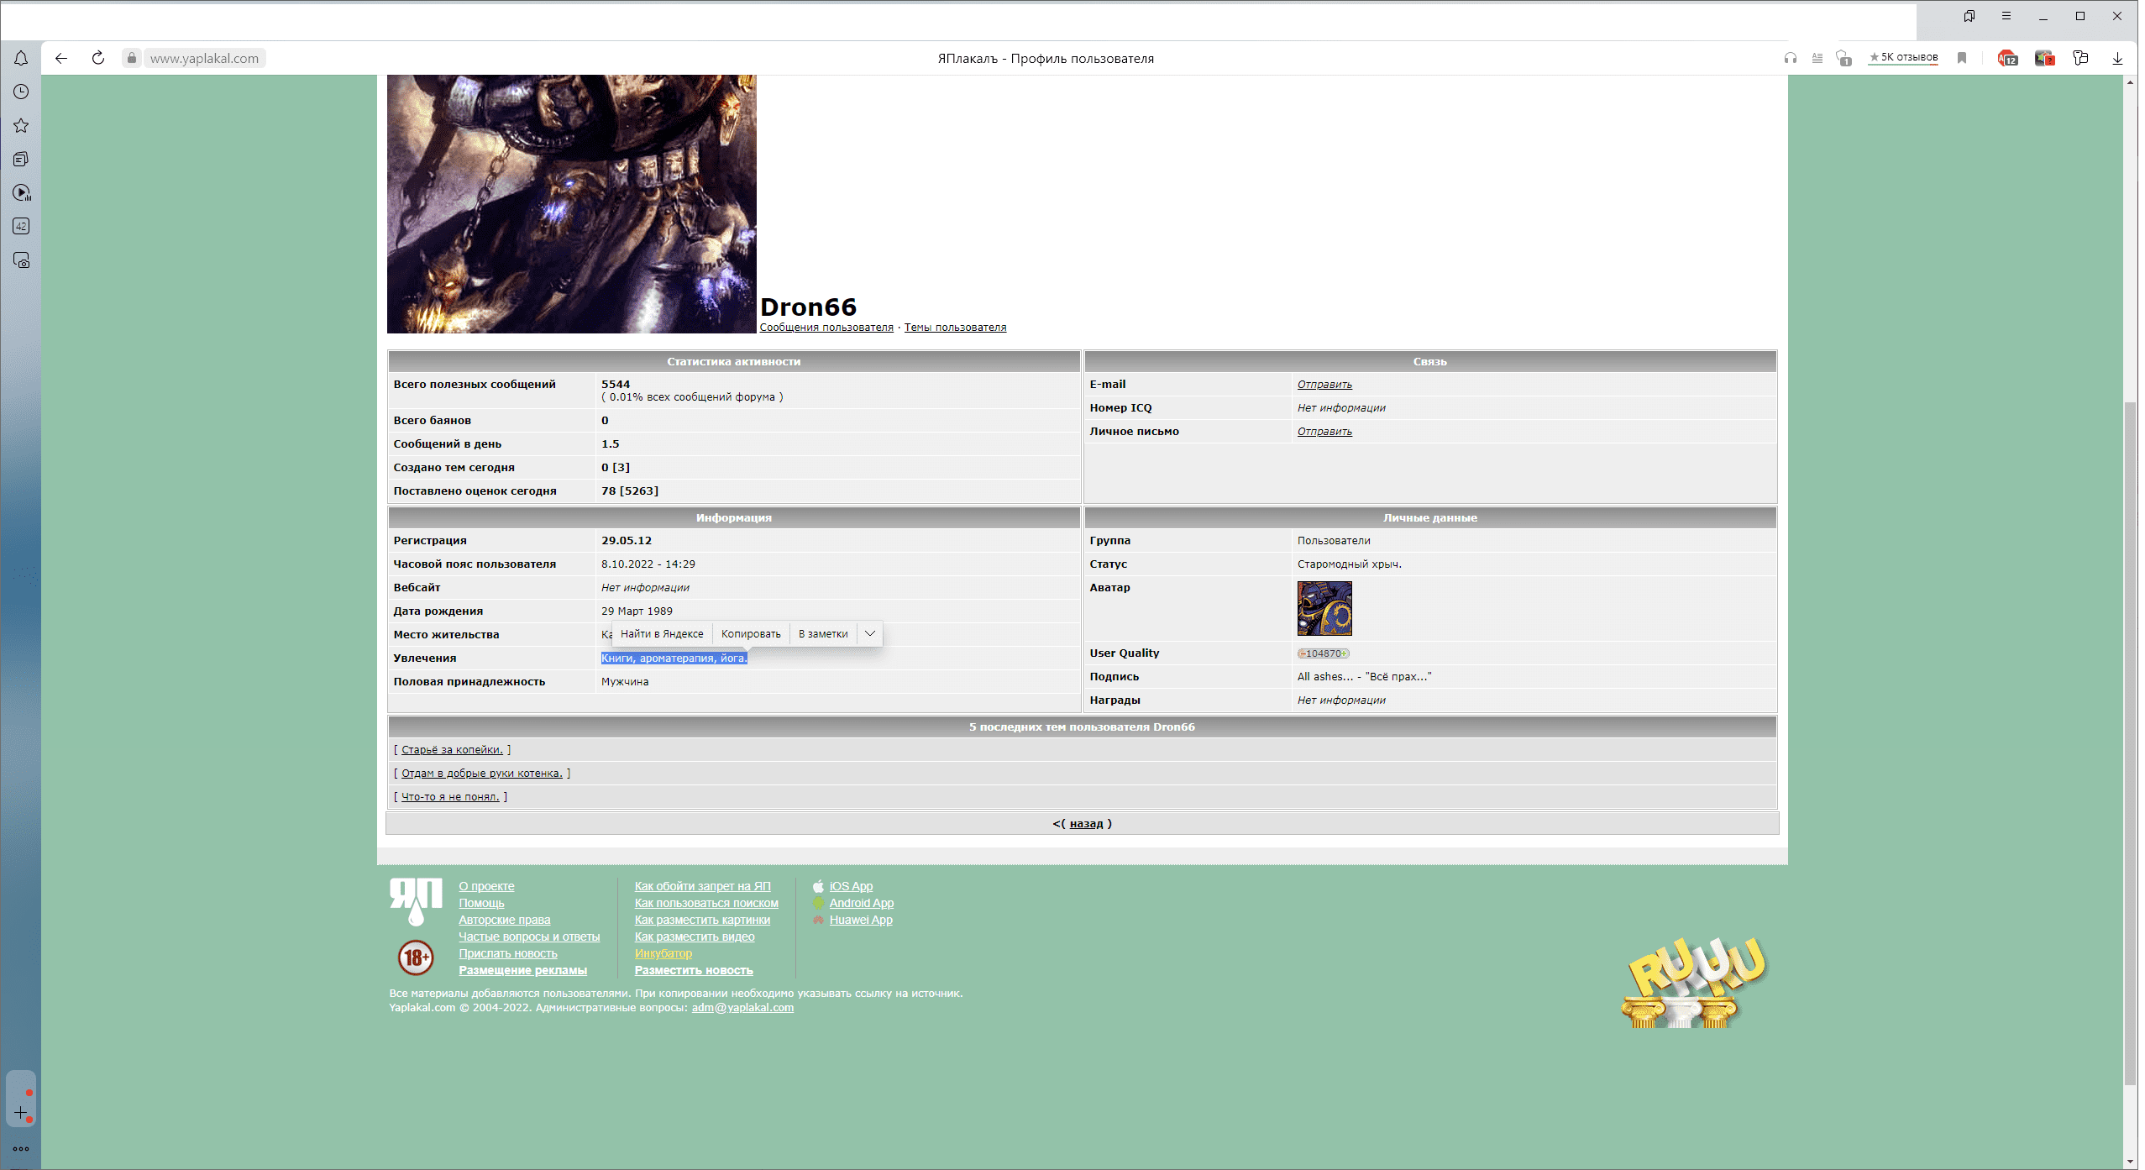Open the ad blocker extension with badge 12
This screenshot has height=1170, width=2145.
click(x=2007, y=58)
